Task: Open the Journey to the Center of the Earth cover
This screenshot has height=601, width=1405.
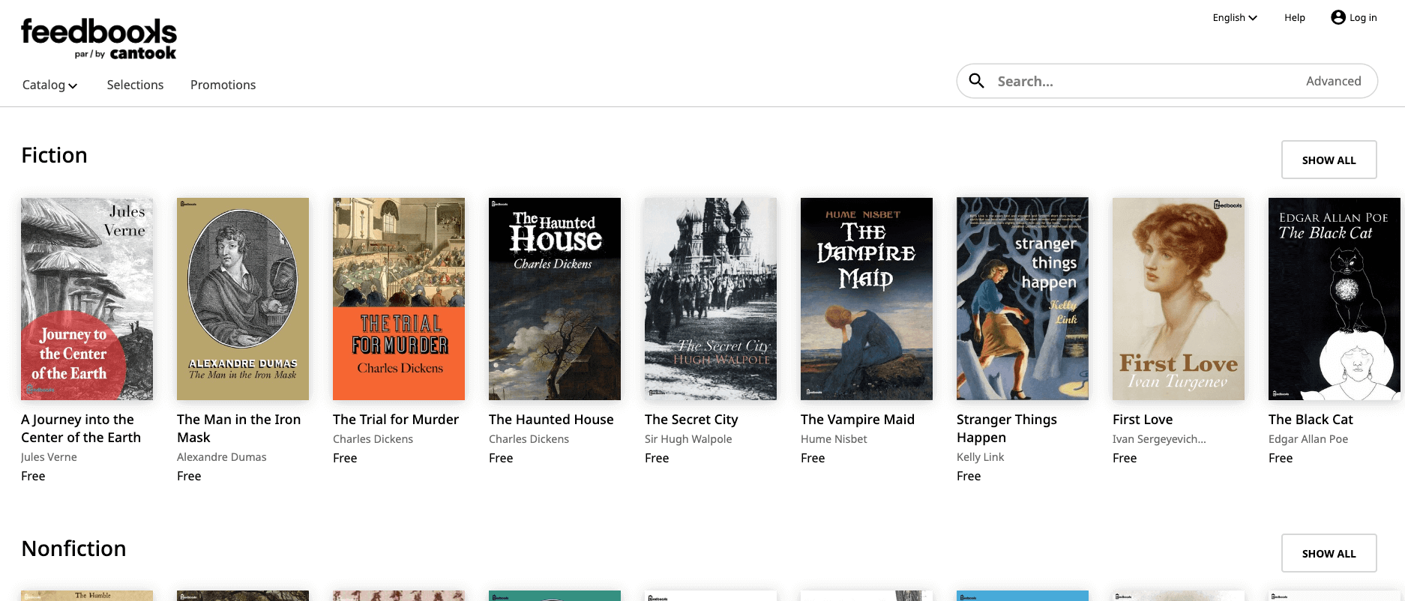Action: 87,299
